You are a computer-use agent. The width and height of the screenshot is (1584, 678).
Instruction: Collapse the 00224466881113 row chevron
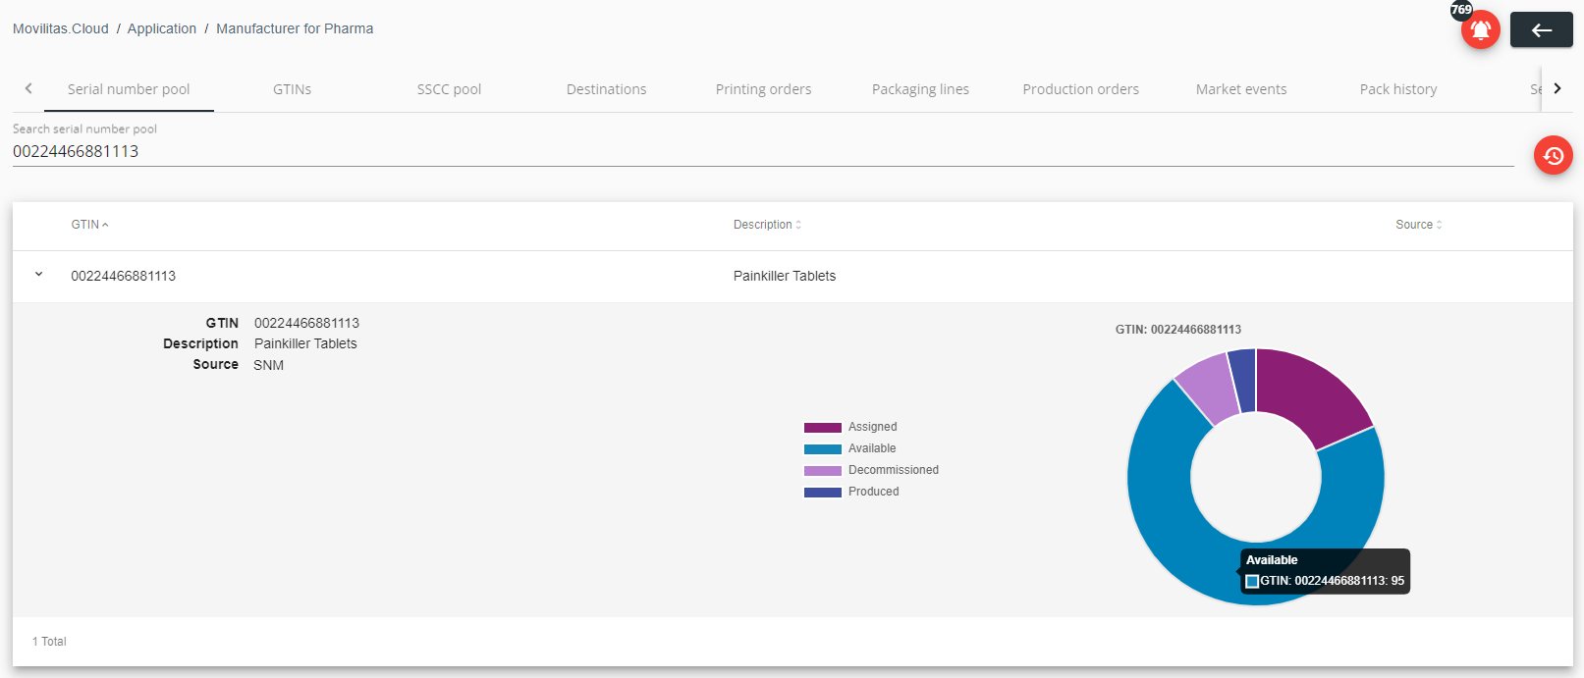pos(39,275)
